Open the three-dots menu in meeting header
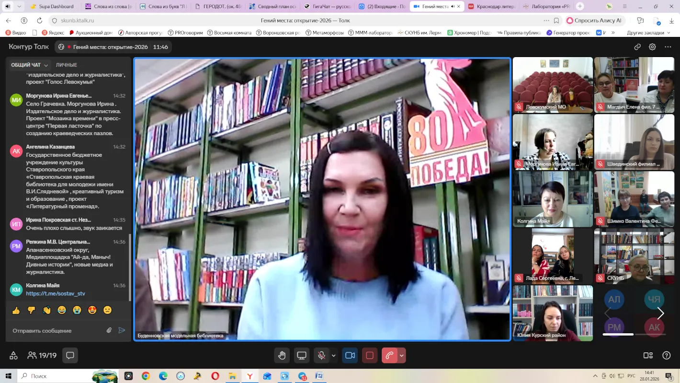680x383 pixels. [668, 47]
